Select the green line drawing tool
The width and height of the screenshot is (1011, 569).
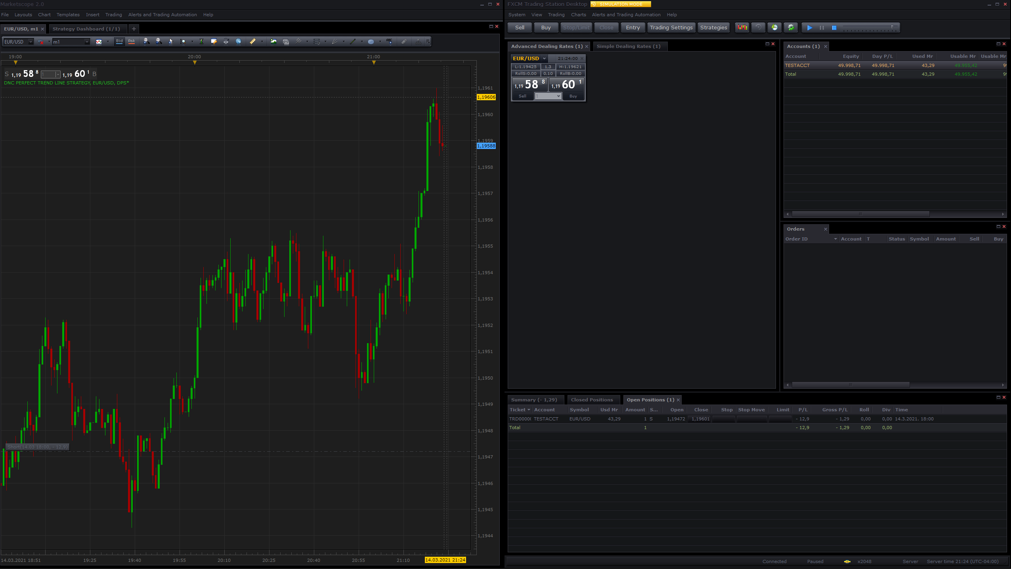click(x=353, y=41)
